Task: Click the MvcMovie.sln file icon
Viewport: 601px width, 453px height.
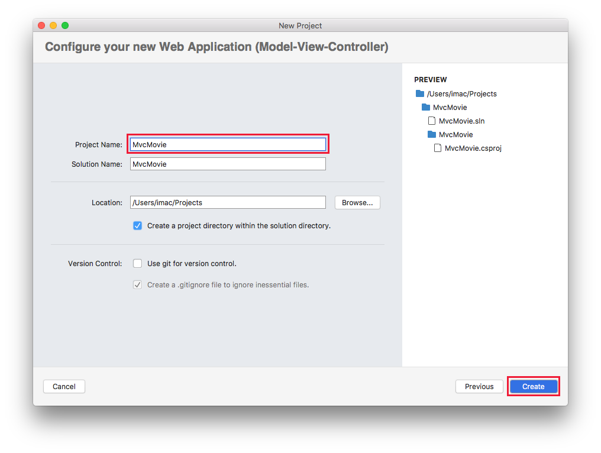Action: click(432, 121)
